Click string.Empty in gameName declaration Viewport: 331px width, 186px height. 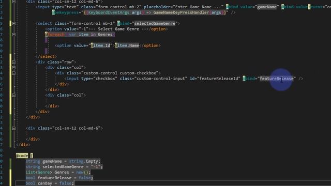click(84, 161)
